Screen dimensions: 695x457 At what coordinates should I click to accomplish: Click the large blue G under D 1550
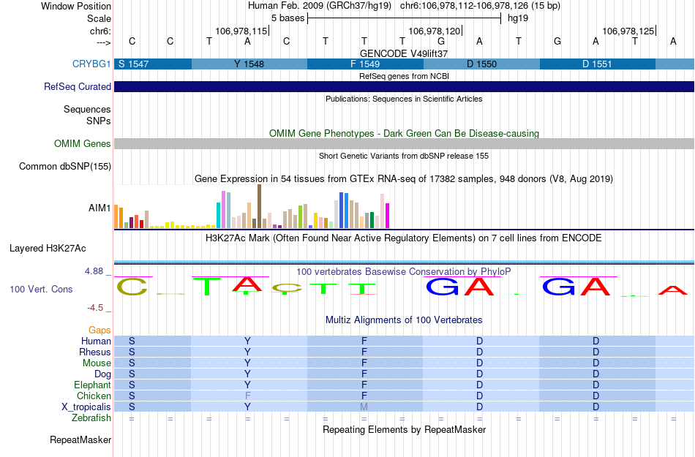click(x=443, y=287)
